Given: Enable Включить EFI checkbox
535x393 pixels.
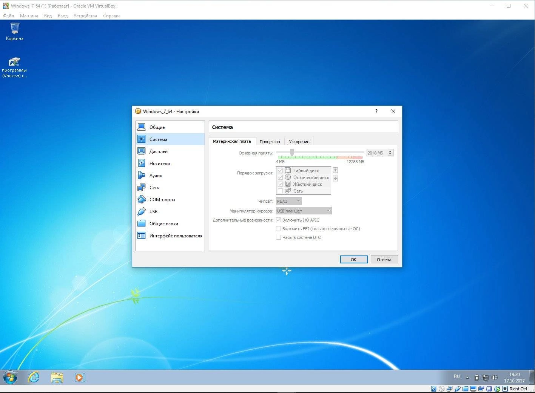Looking at the screenshot, I should tap(279, 228).
